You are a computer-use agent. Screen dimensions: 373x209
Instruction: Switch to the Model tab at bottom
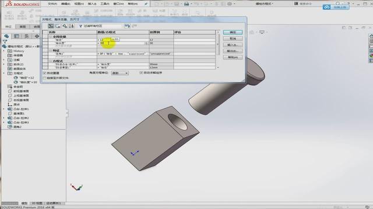point(24,203)
